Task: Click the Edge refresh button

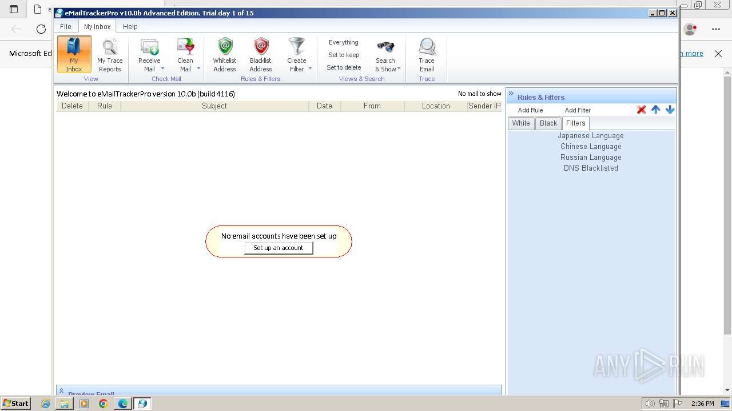Action: [x=41, y=29]
